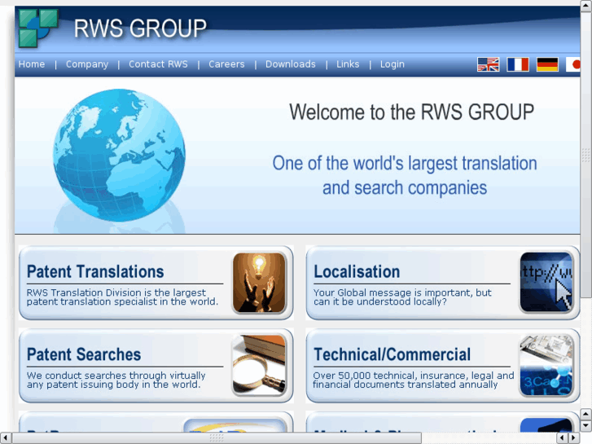Open the Localisation heading link
This screenshot has width=592, height=444.
(x=357, y=271)
